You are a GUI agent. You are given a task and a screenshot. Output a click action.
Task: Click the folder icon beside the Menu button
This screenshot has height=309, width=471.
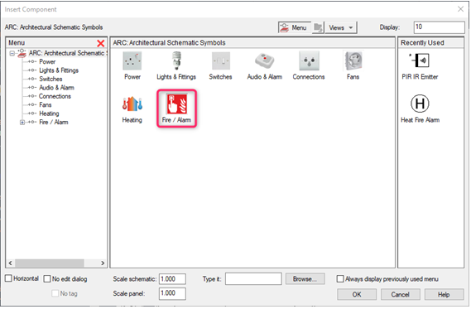click(318, 27)
